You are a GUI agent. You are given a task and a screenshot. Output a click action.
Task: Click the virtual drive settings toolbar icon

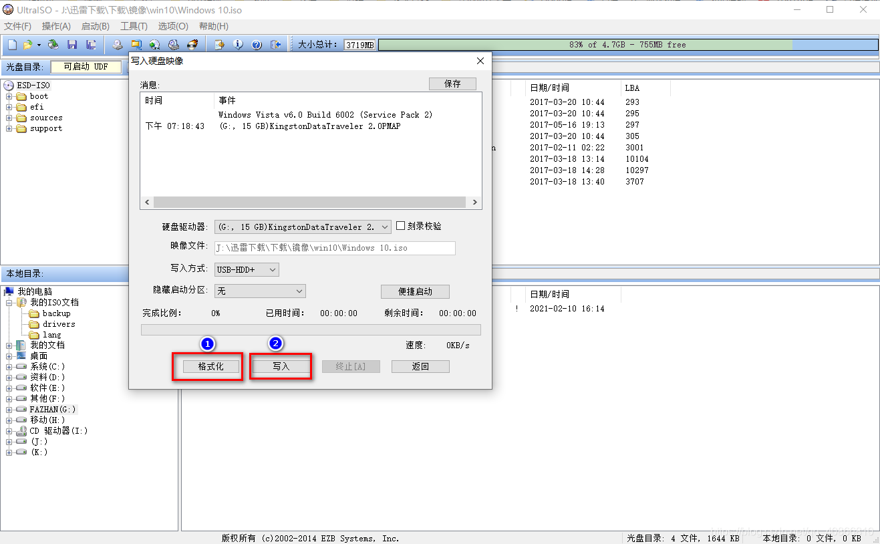(174, 45)
